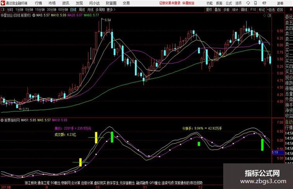Click the MA5: 5.57 legend in main chart

pyautogui.click(x=43, y=15)
